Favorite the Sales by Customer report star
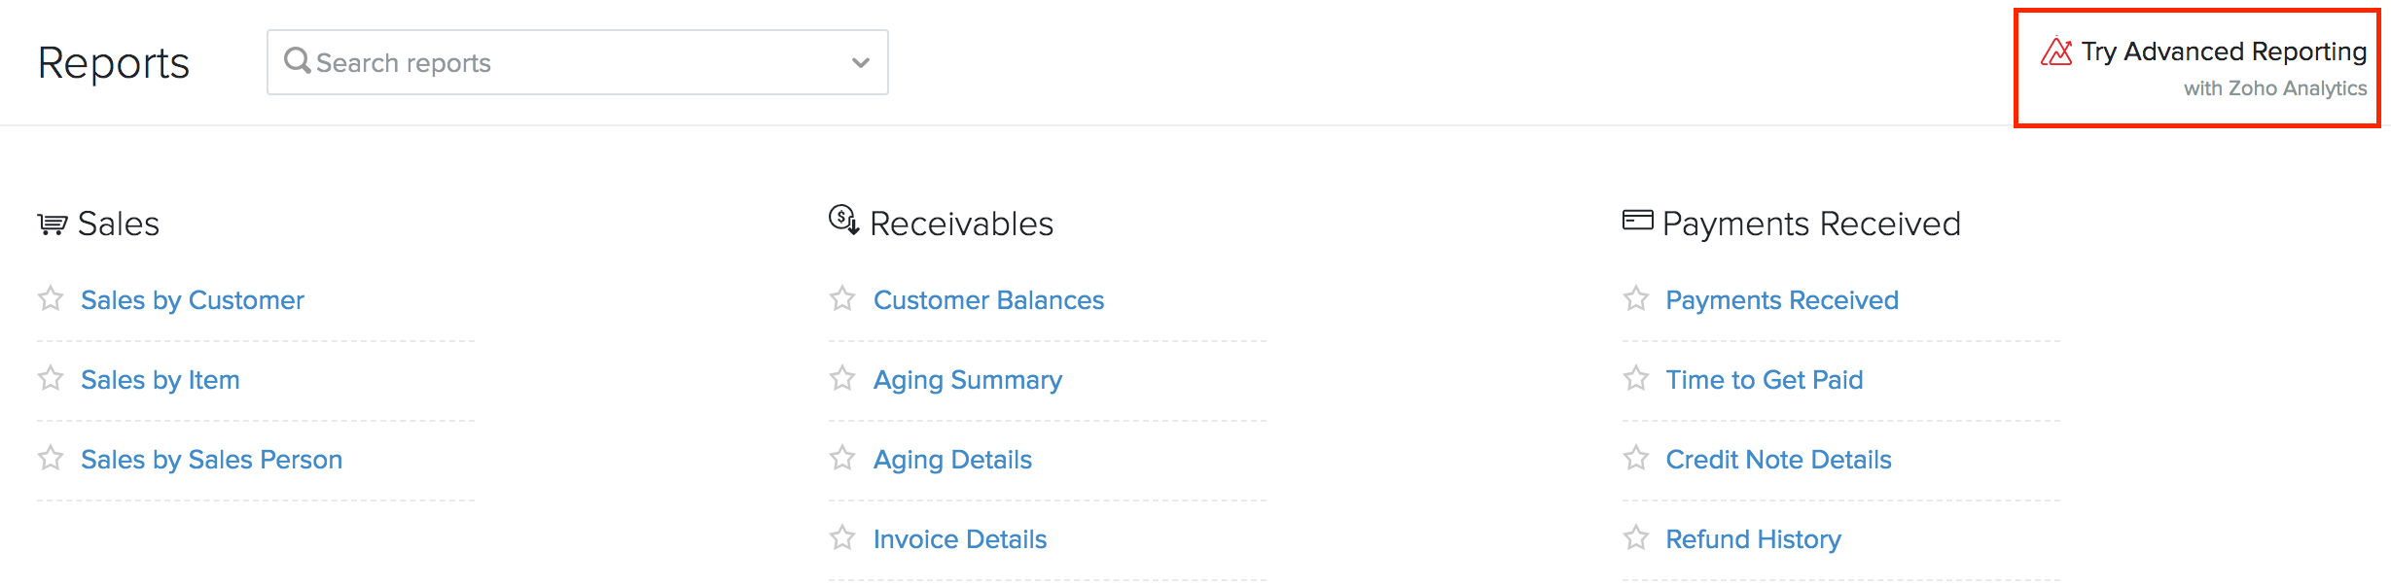This screenshot has height=587, width=2391. pos(51,298)
